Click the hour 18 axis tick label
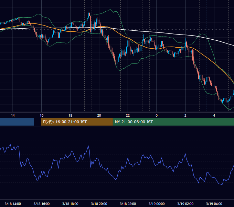 coord(70,116)
